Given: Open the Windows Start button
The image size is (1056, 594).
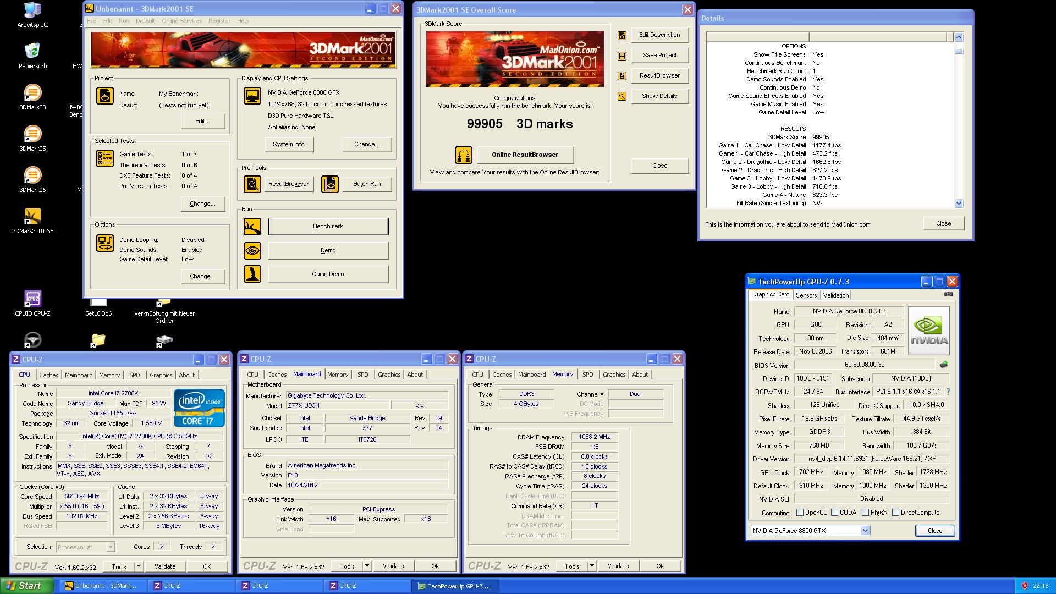Looking at the screenshot, I should [27, 586].
